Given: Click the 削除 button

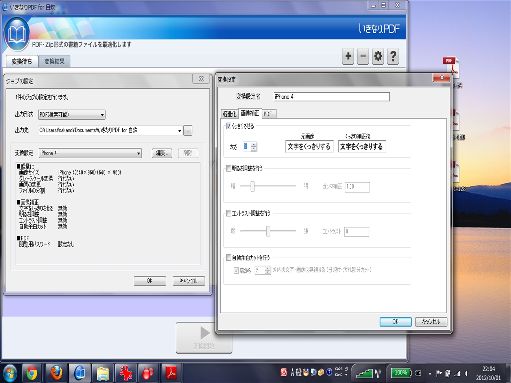Looking at the screenshot, I should point(188,153).
